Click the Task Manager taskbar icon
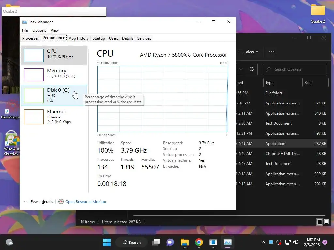The width and height of the screenshot is (334, 250). point(227,242)
